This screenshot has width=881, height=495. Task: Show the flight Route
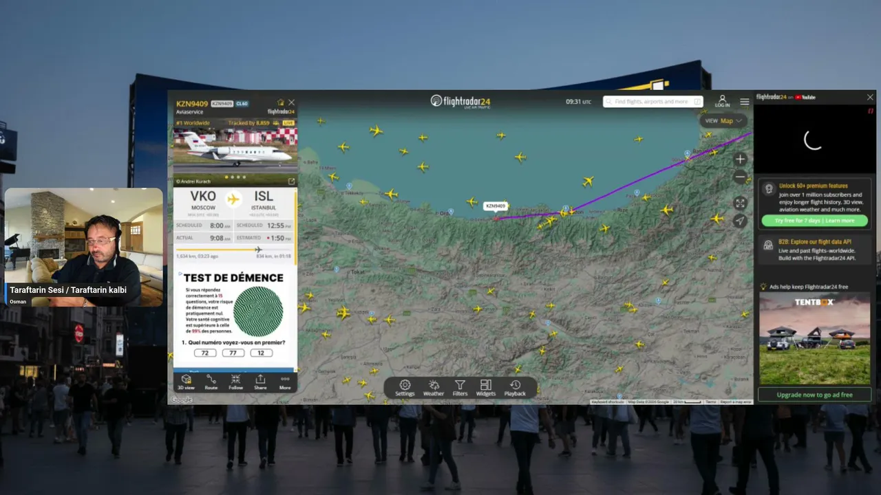[211, 382]
